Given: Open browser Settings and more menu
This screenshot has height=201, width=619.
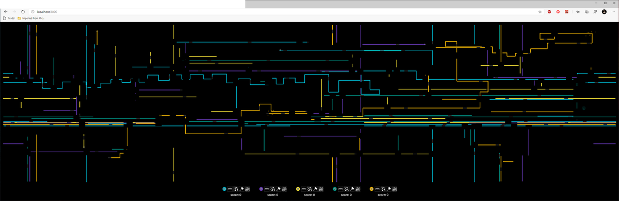Looking at the screenshot, I should [x=613, y=12].
